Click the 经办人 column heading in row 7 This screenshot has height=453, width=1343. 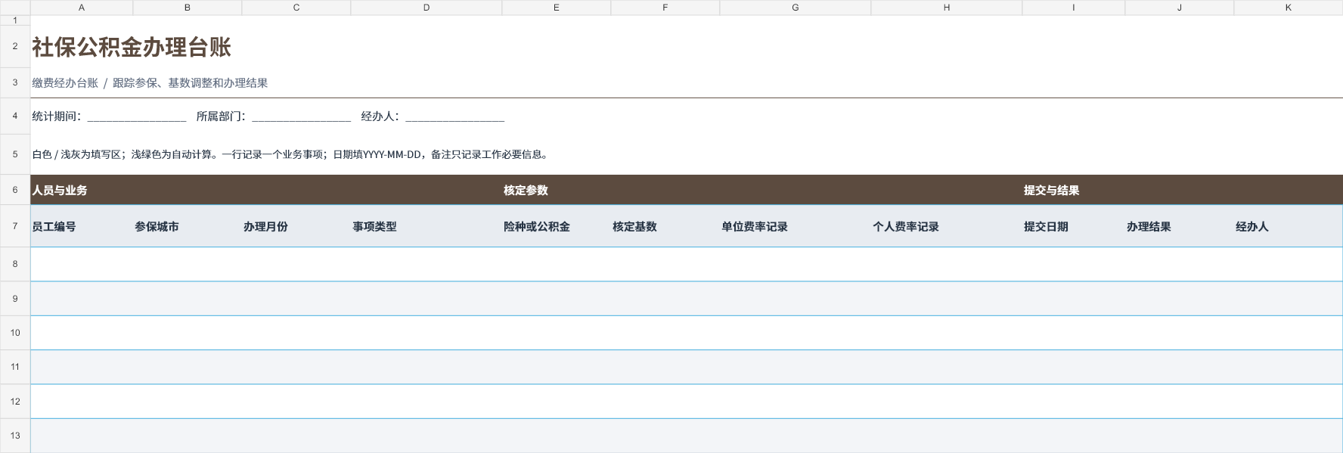click(x=1252, y=227)
